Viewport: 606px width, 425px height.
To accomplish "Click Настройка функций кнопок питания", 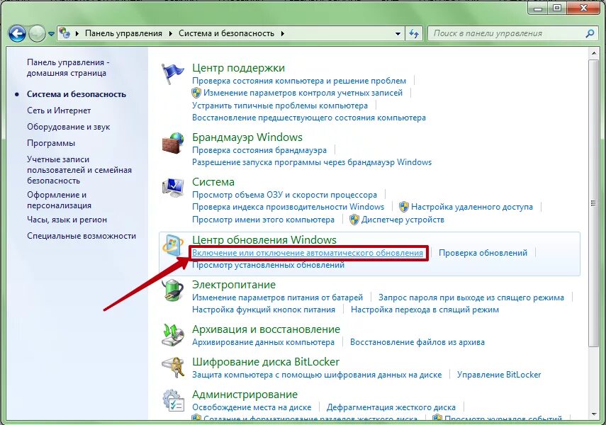I will pyautogui.click(x=264, y=310).
